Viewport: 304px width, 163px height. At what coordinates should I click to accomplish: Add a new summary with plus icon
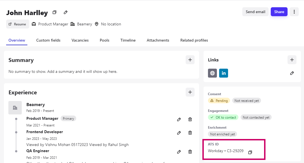pyautogui.click(x=190, y=60)
